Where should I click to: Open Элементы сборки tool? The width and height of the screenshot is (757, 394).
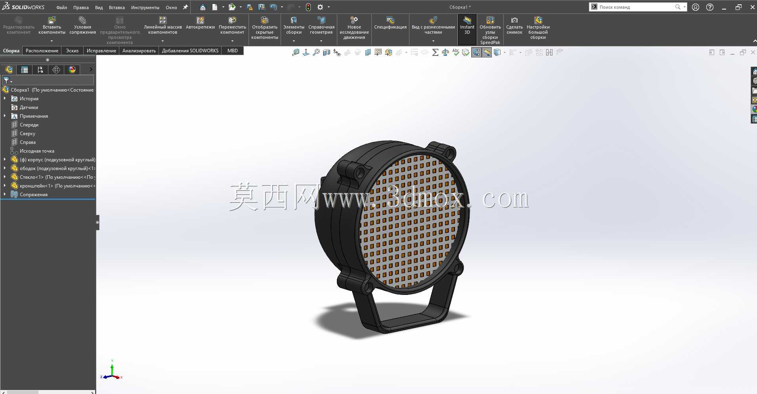(294, 26)
